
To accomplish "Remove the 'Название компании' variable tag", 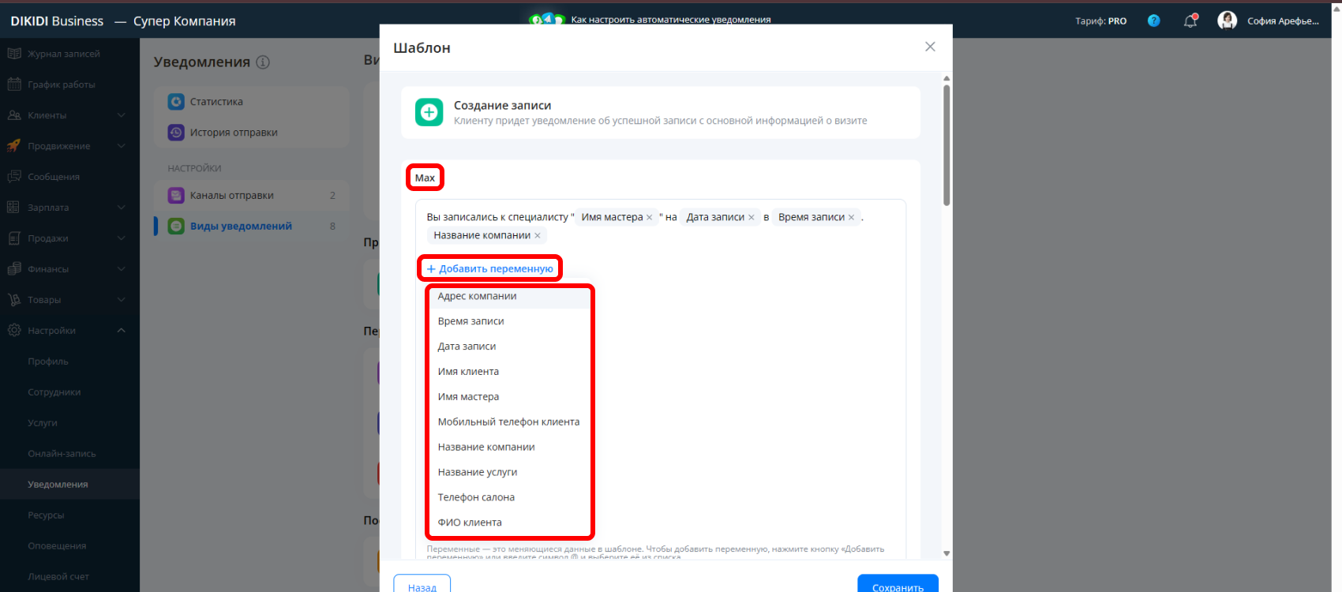I will (x=538, y=236).
